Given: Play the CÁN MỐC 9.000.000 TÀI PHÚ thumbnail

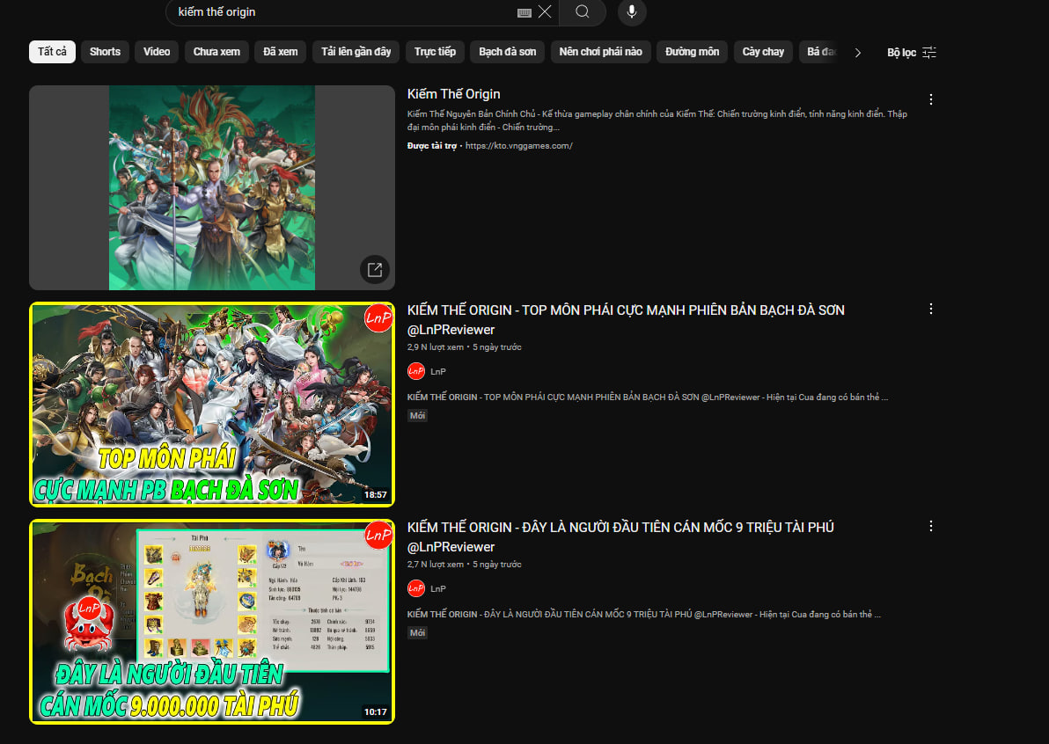Looking at the screenshot, I should [212, 622].
